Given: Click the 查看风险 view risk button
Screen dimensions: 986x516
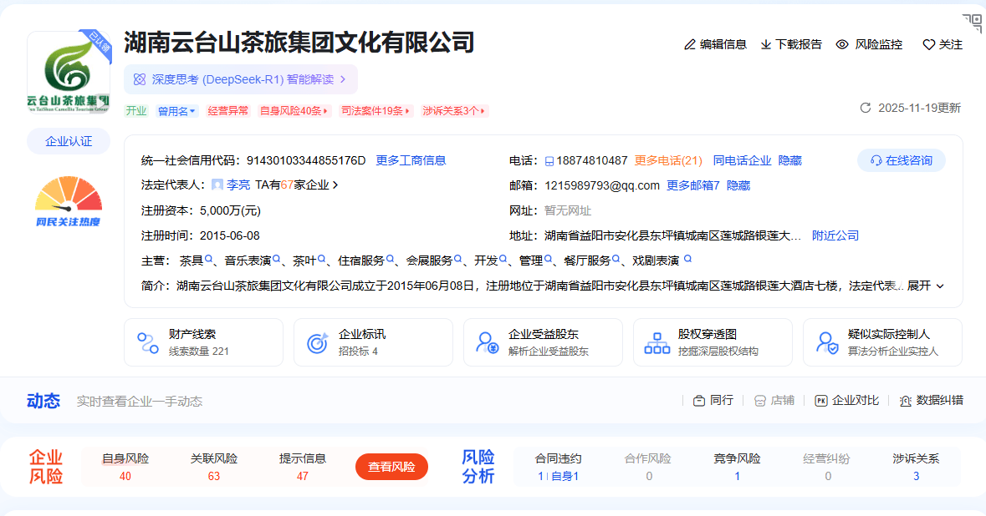Looking at the screenshot, I should [x=391, y=468].
